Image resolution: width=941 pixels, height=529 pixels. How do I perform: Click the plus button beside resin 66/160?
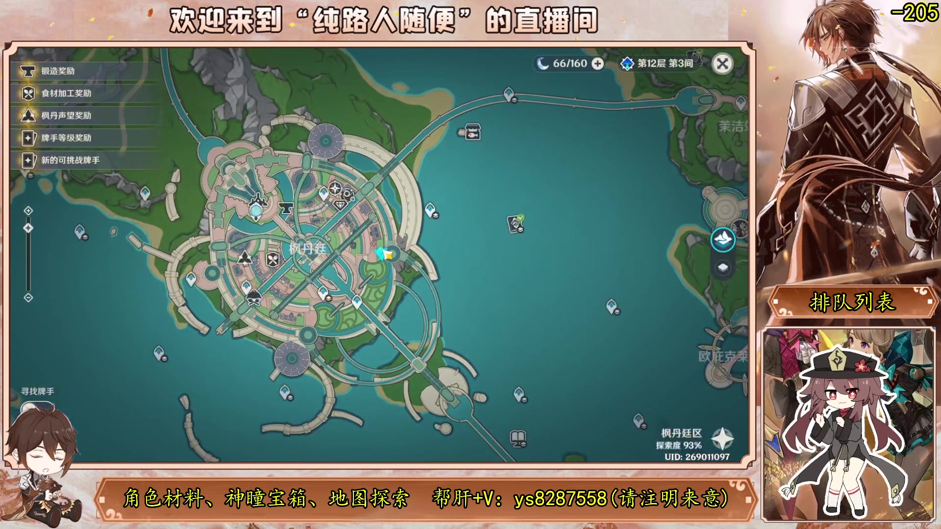point(597,64)
